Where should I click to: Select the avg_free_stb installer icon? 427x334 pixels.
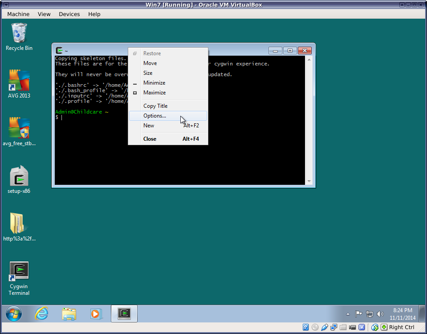pyautogui.click(x=19, y=131)
